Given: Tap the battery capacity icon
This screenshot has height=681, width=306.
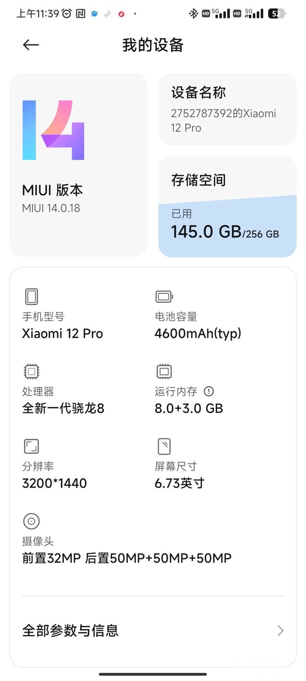Looking at the screenshot, I should 164,297.
